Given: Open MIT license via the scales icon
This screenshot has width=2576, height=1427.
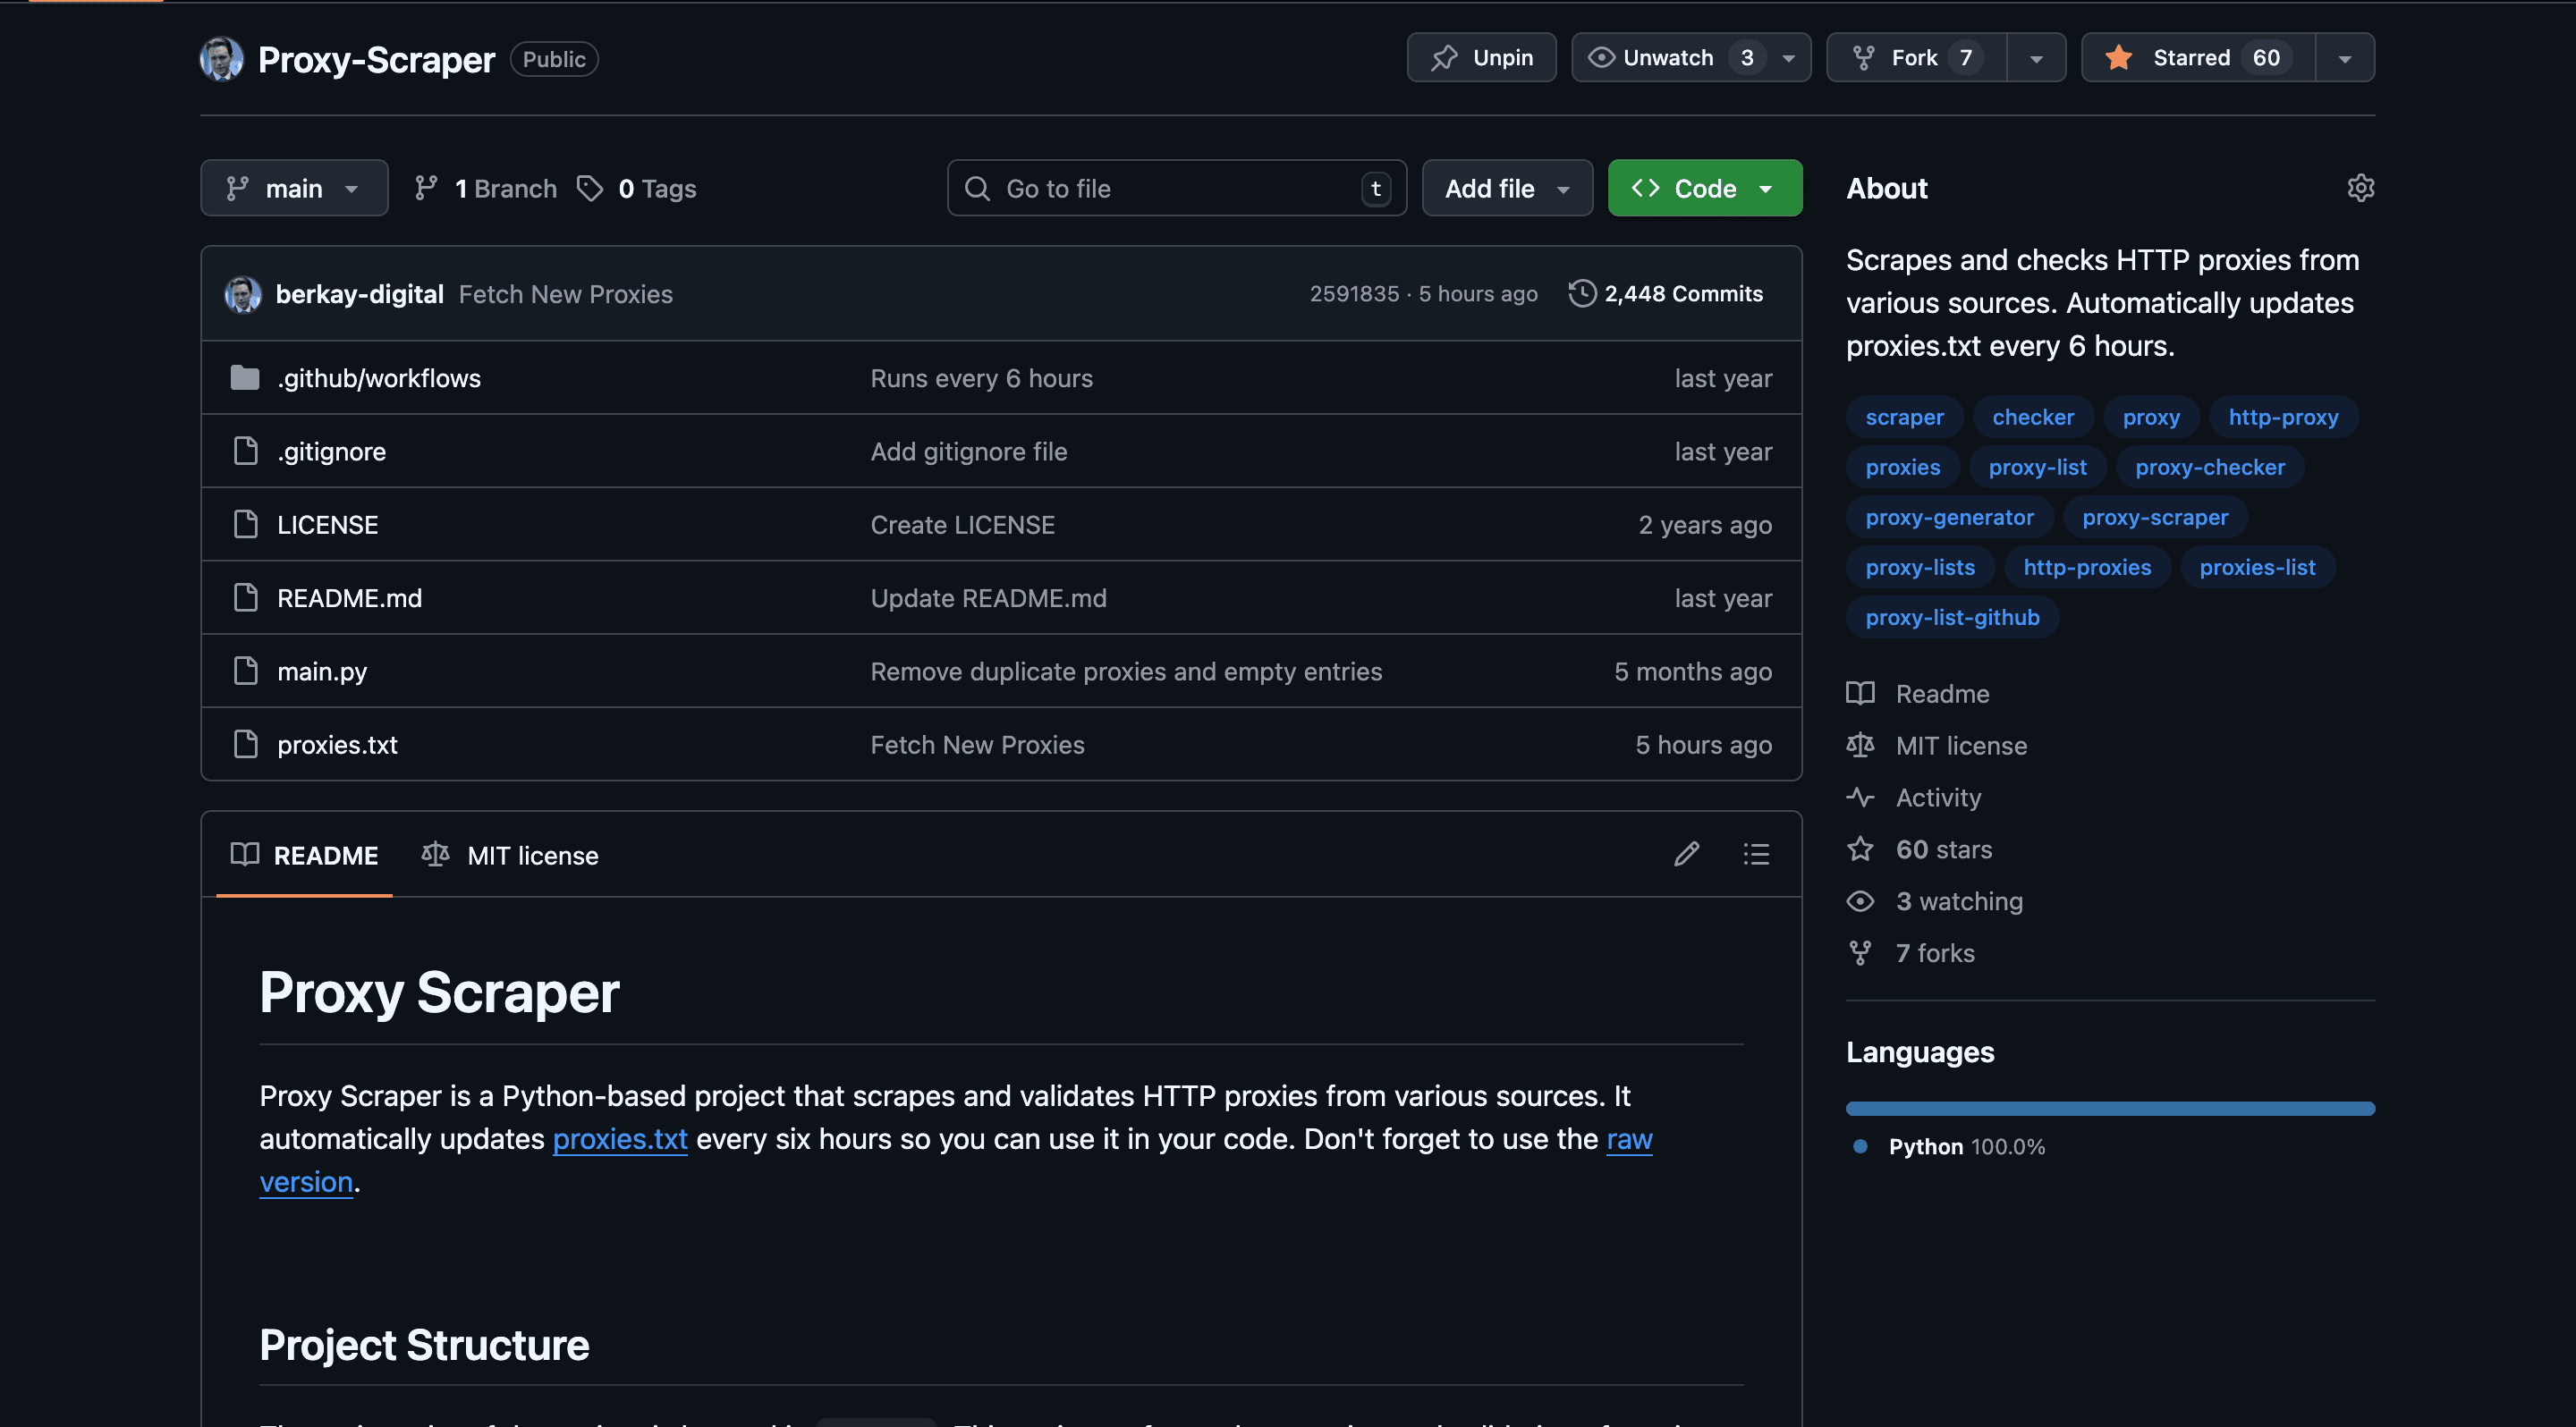Looking at the screenshot, I should point(1861,746).
